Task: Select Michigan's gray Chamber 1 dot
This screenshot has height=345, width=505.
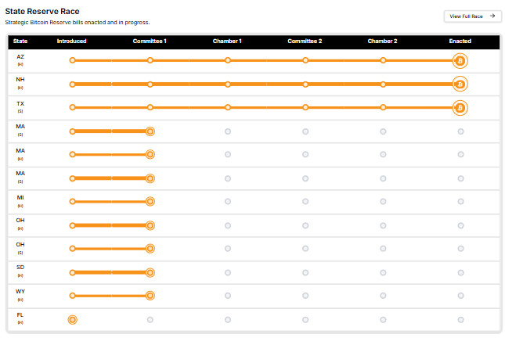Action: tap(227, 202)
